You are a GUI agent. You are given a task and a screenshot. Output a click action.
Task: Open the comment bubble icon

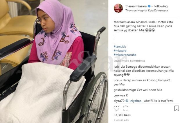click(x=126, y=108)
